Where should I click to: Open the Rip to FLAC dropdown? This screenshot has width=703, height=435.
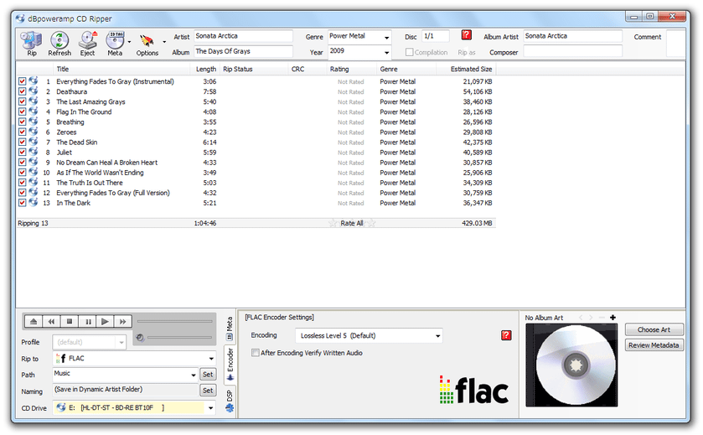[x=211, y=359]
